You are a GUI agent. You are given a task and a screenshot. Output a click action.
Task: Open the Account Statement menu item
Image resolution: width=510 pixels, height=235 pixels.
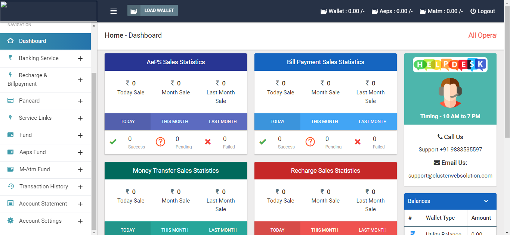[x=43, y=204]
